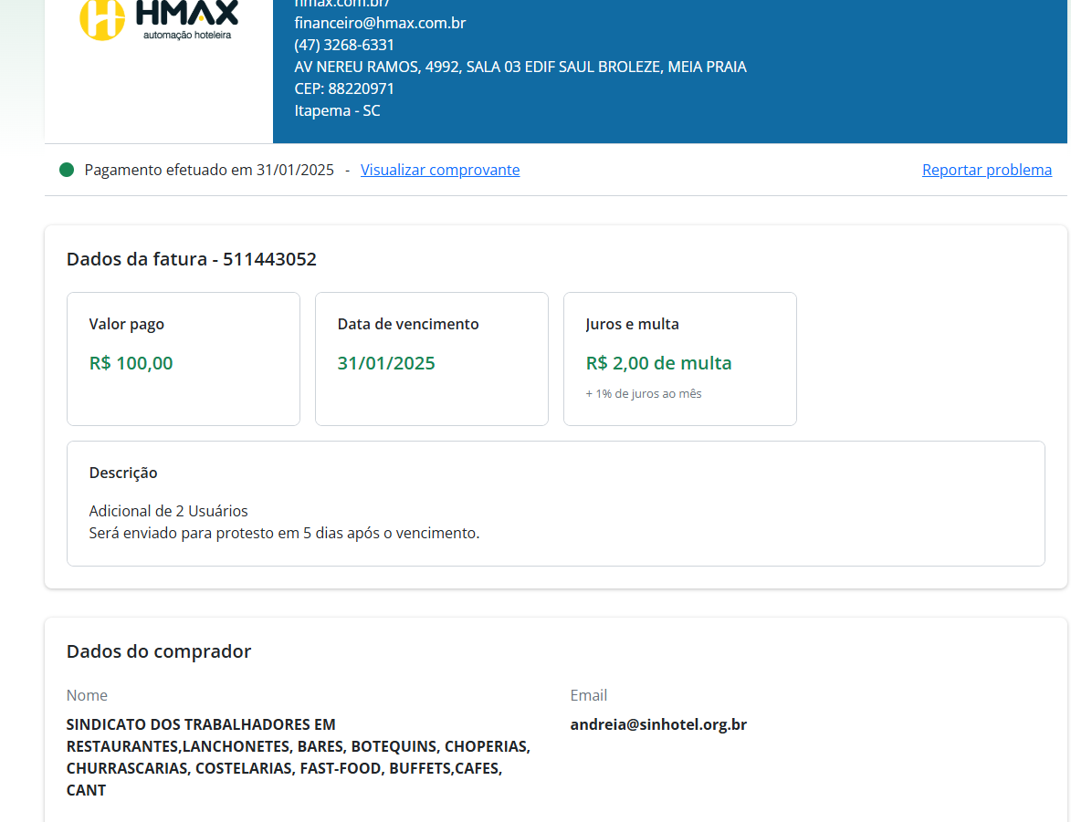Click the green 31/01/2025 due date value
The image size is (1071, 822).
[x=386, y=363]
